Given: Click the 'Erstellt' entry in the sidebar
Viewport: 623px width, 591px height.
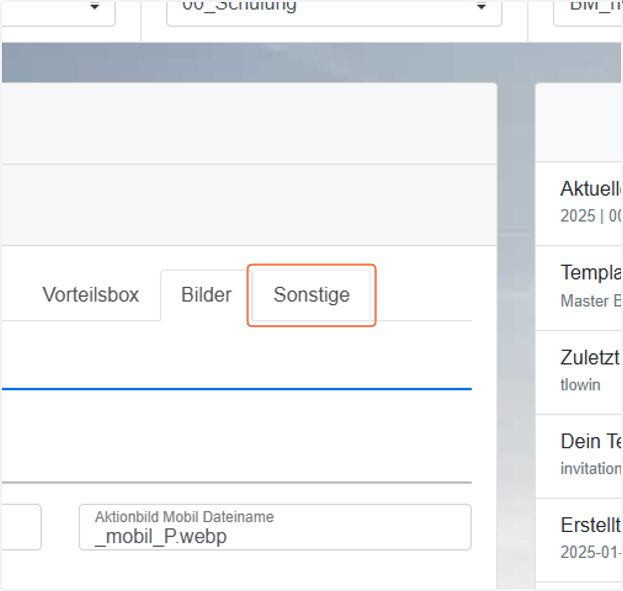Looking at the screenshot, I should coord(590,525).
